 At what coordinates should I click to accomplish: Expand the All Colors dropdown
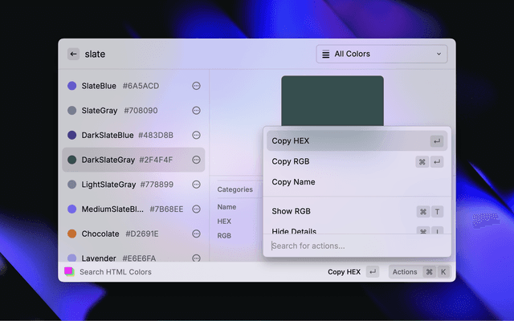381,55
